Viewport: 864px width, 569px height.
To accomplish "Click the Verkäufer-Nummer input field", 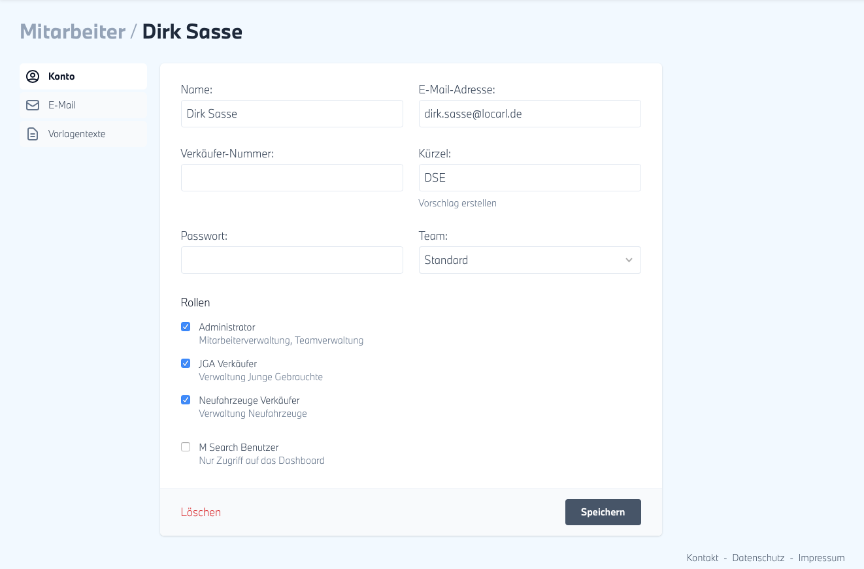I will pyautogui.click(x=291, y=178).
